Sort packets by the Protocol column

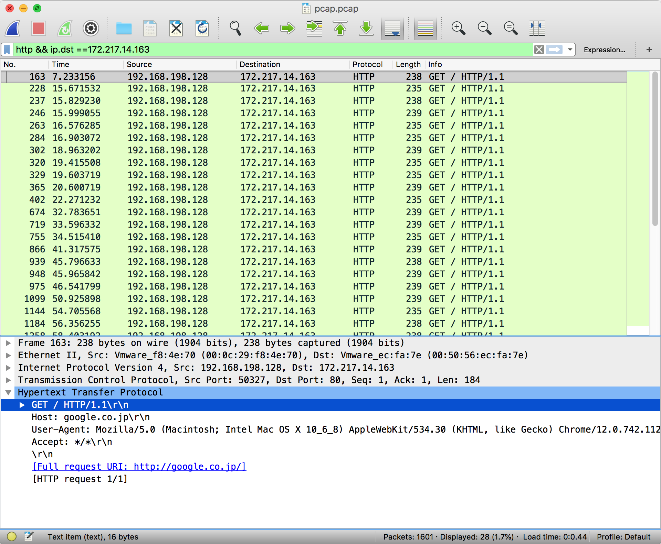coord(368,64)
